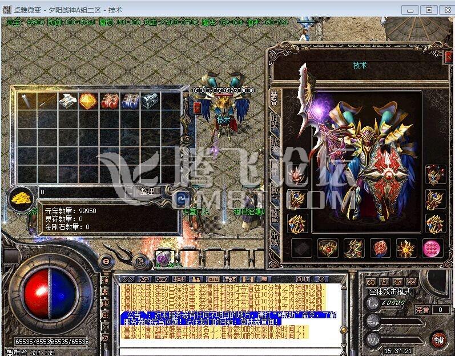Screen dimensions: 455x356
Task: Click the red rose gem equipment slot
Action: [380, 248]
